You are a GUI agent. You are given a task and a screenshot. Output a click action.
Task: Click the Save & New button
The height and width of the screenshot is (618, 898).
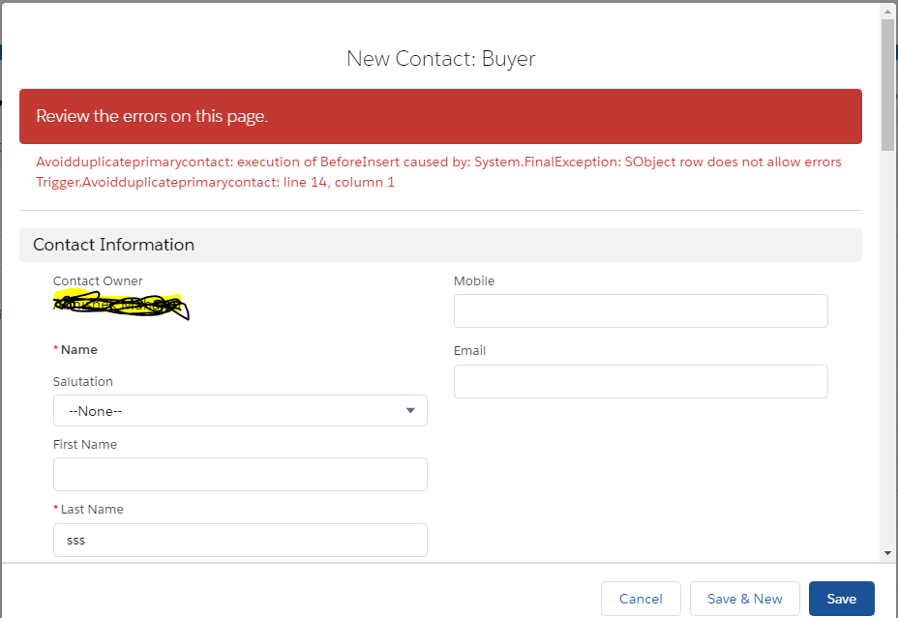(744, 599)
